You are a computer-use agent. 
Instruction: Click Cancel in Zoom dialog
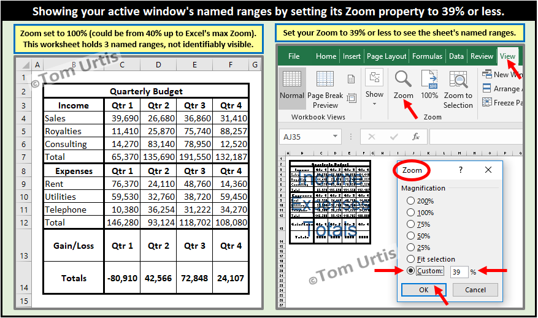tap(475, 290)
